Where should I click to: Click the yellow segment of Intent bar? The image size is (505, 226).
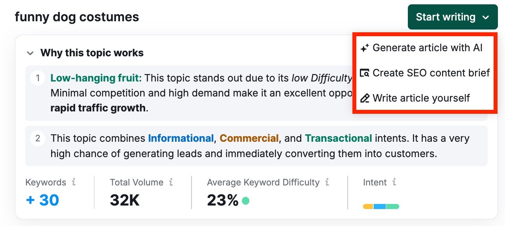(x=368, y=206)
